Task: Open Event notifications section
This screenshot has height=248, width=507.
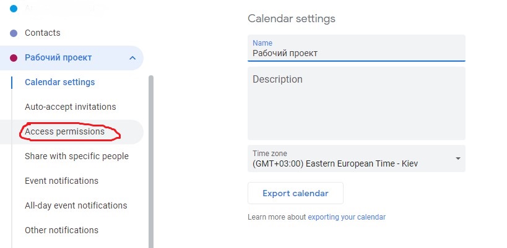Action: coord(61,181)
